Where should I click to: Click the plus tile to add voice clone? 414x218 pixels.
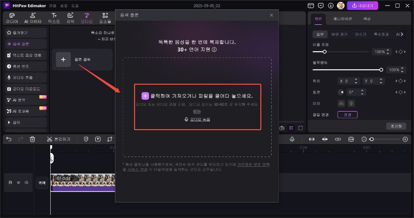tap(63, 59)
